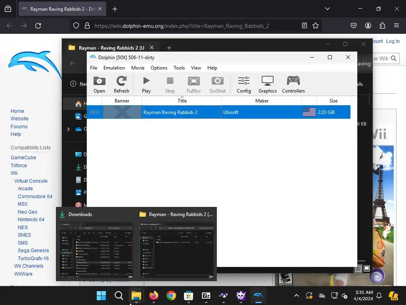Close the Rayman Raving Rabbids 2 Firefox tab
The height and width of the screenshot is (305, 406).
point(100,9)
